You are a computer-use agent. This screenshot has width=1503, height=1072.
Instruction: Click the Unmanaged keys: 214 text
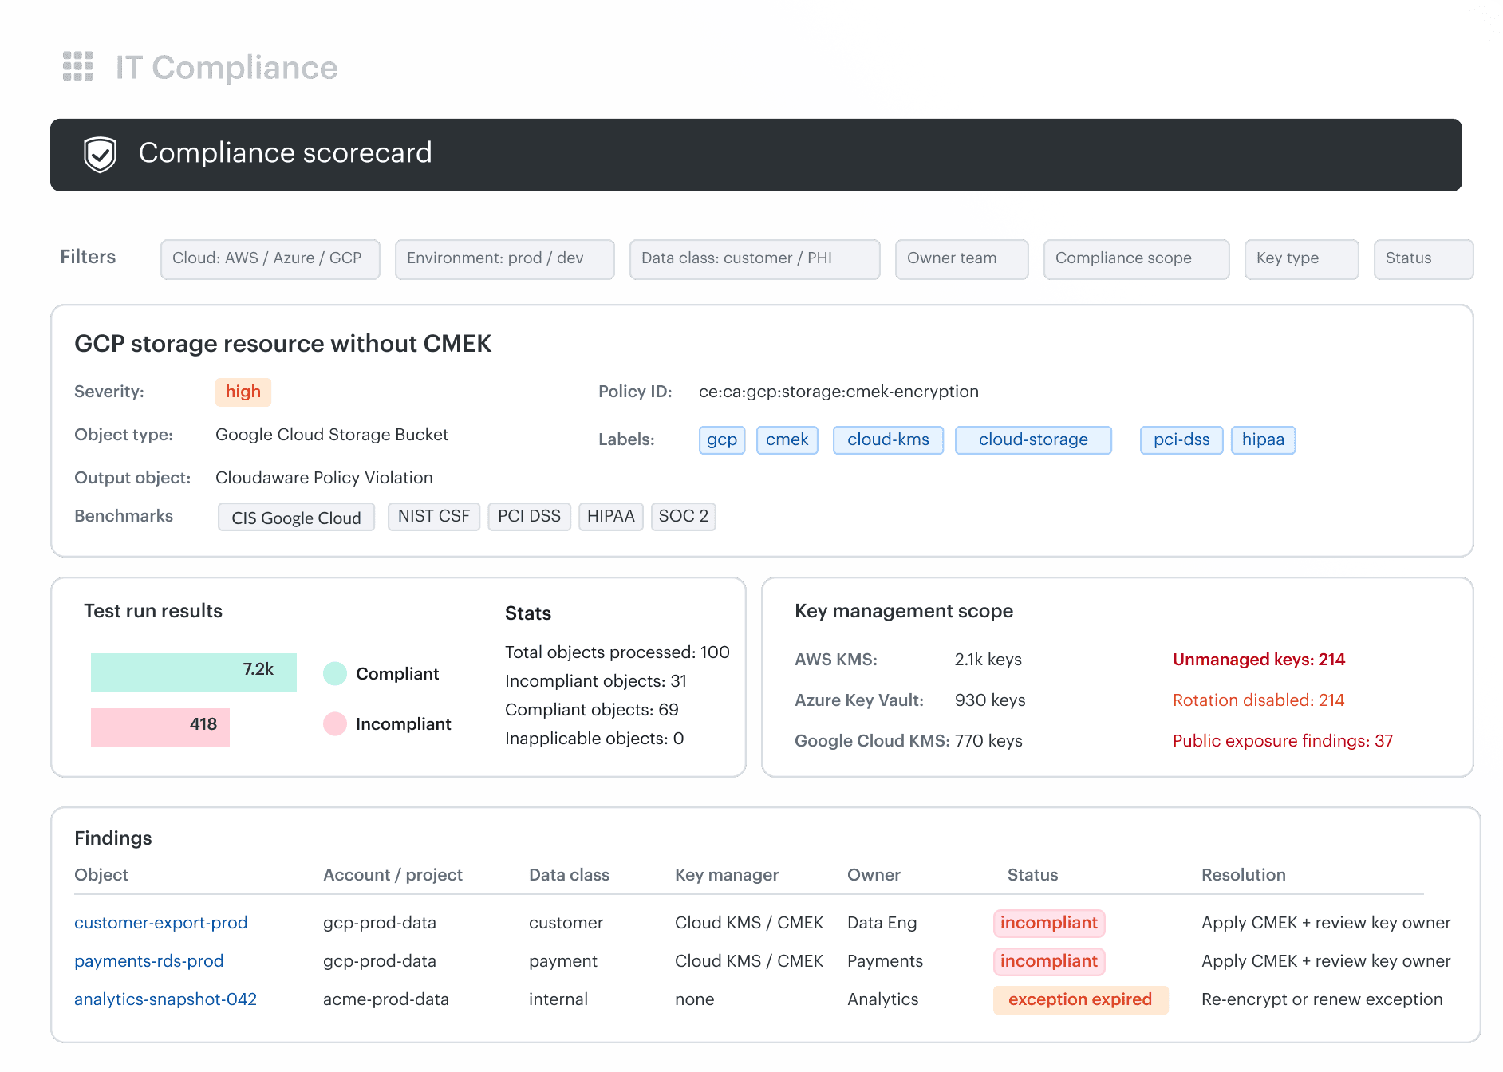(1259, 660)
